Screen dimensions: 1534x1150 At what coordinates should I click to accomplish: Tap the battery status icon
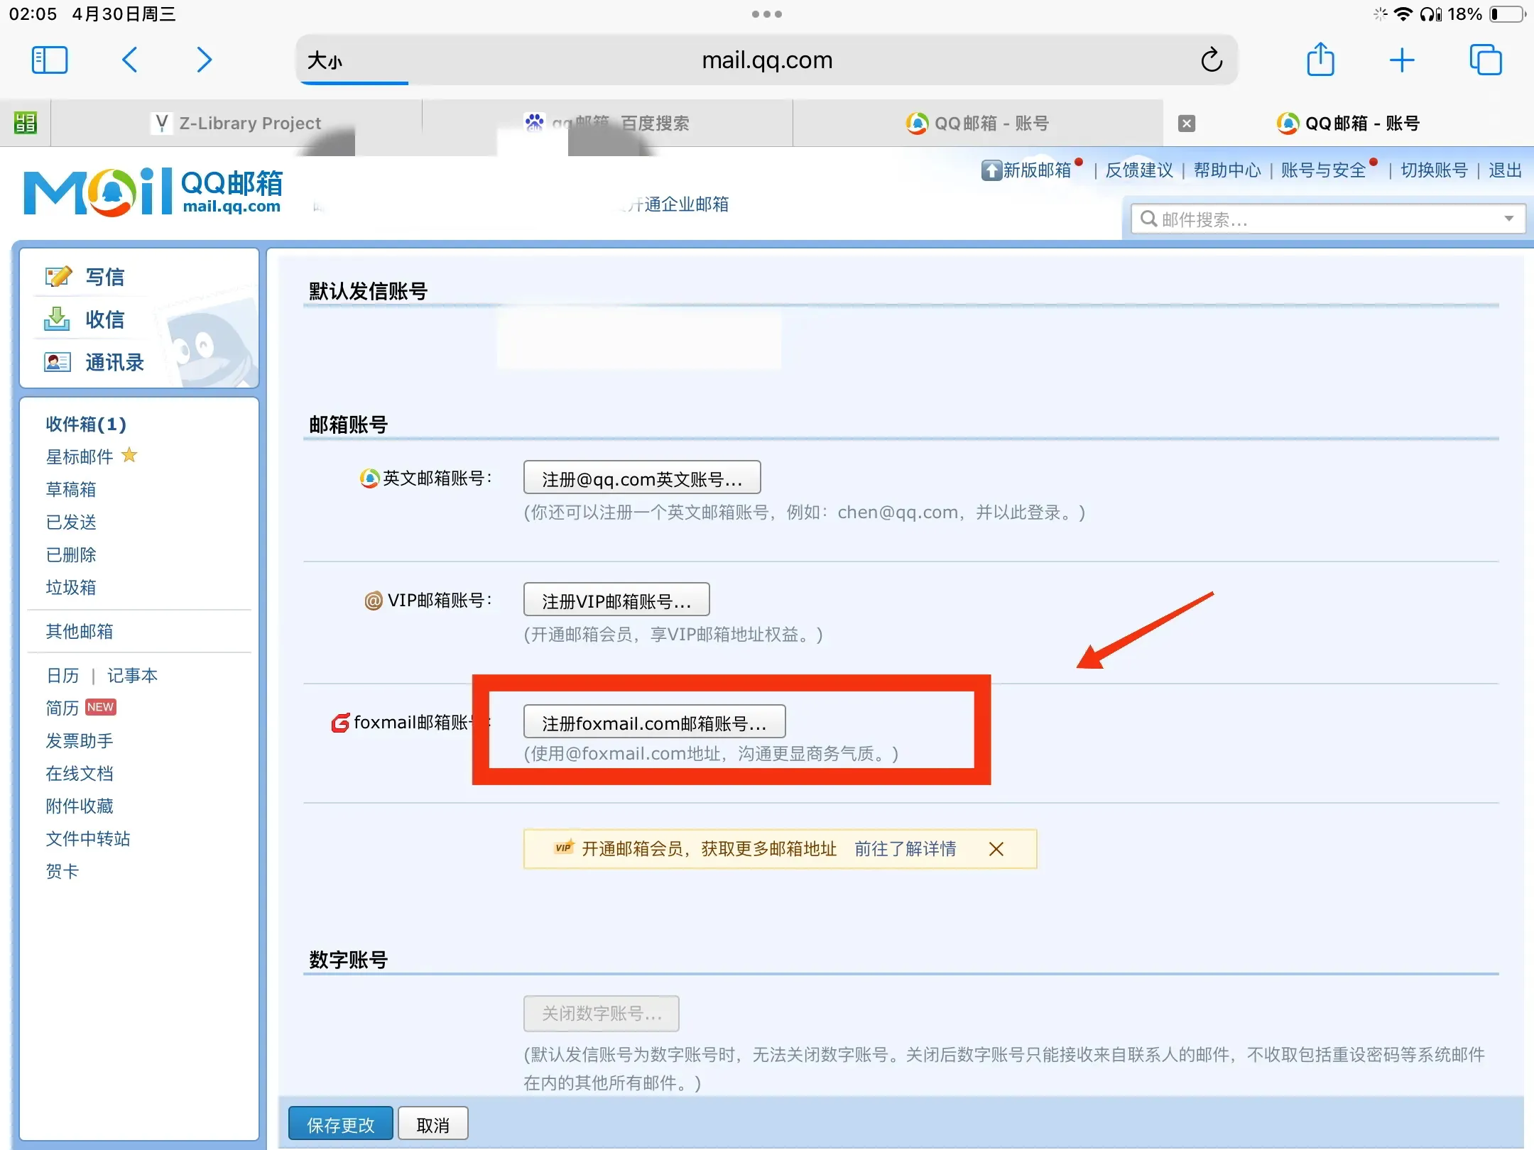(1507, 14)
